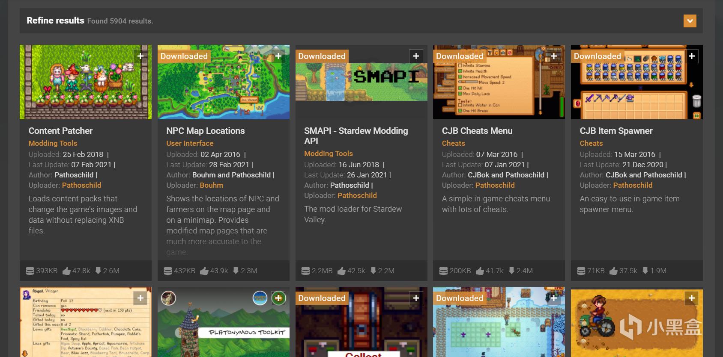Screen dimensions: 723x357
Task: Click the plus icon on Content Patcher thumbnail
Action: coord(140,56)
